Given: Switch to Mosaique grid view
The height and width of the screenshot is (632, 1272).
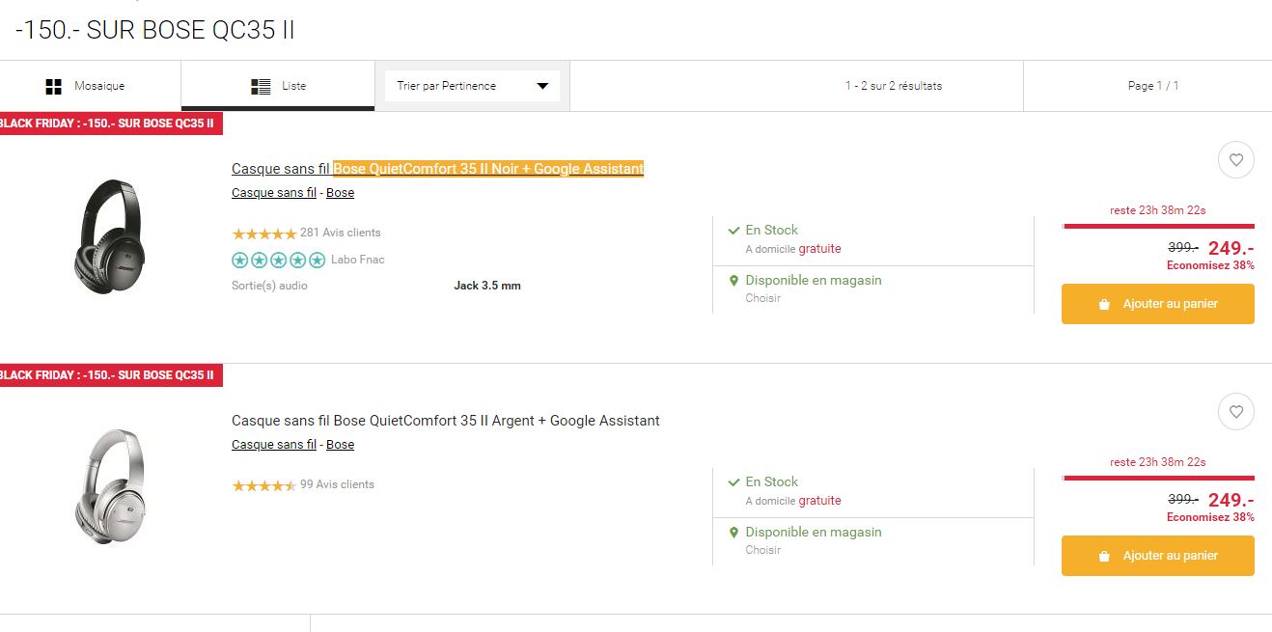Looking at the screenshot, I should tap(85, 86).
